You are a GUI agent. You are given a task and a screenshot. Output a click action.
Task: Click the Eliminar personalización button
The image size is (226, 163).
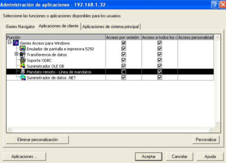(x=38, y=140)
